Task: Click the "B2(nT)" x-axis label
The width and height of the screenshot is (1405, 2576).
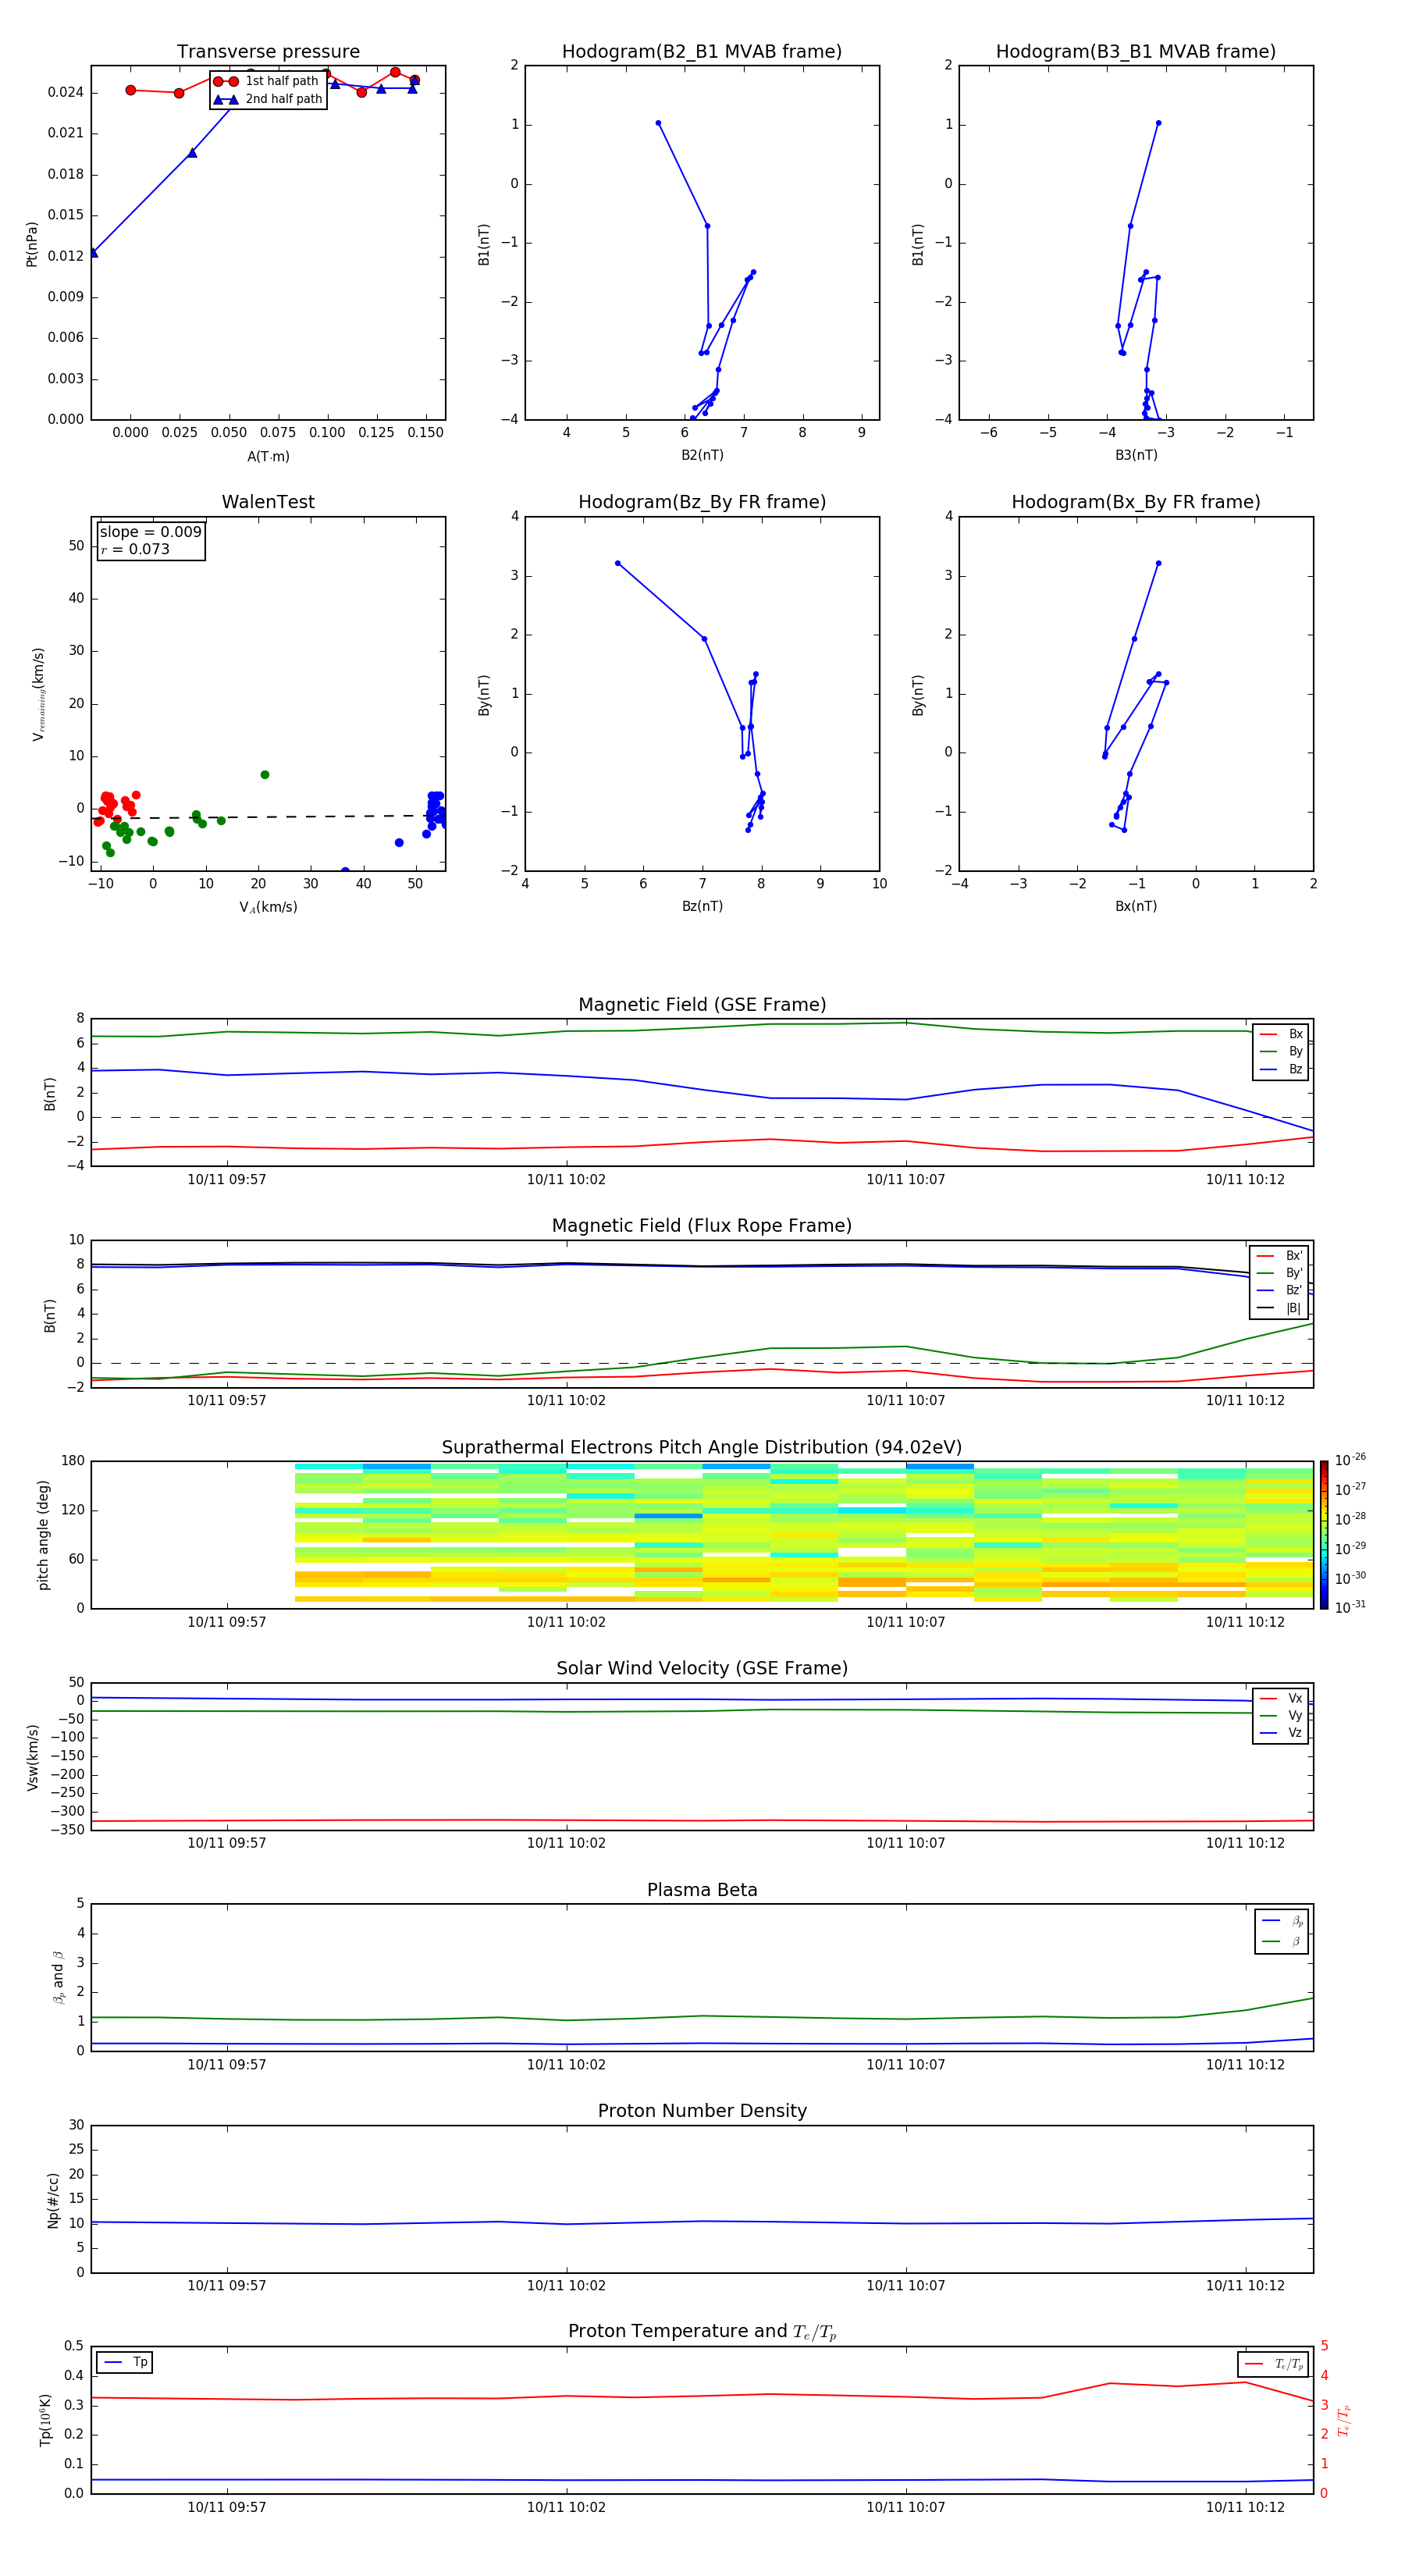Action: pyautogui.click(x=702, y=455)
